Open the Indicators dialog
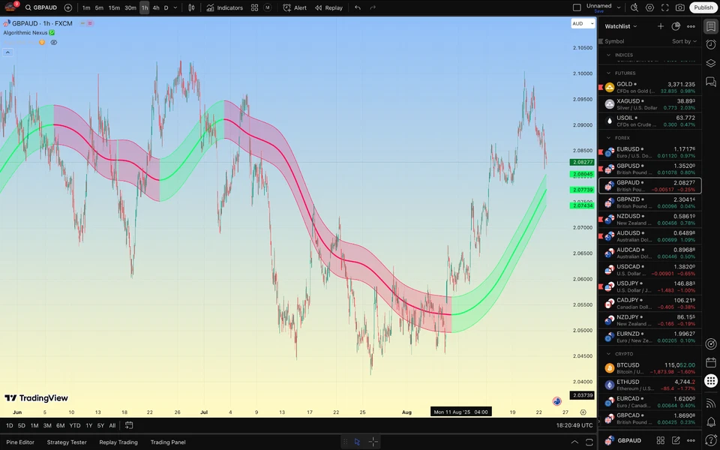The height and width of the screenshot is (450, 720). click(223, 7)
